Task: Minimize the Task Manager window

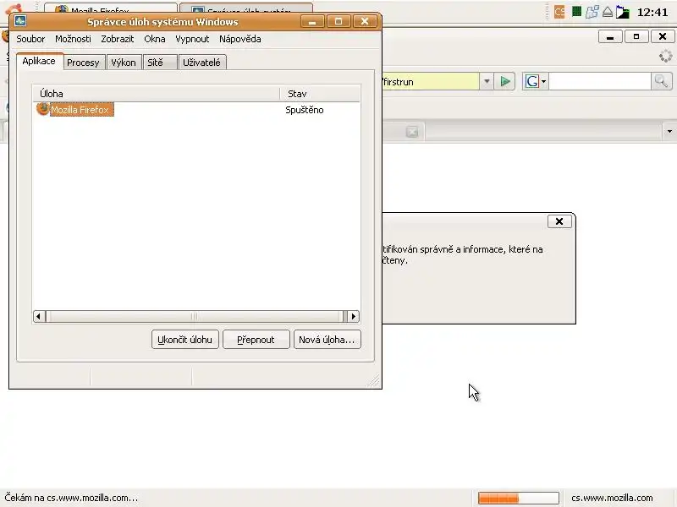Action: coord(312,21)
